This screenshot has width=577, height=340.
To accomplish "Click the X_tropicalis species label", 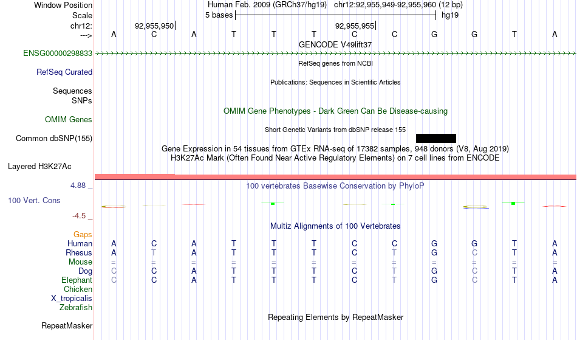I will [72, 299].
